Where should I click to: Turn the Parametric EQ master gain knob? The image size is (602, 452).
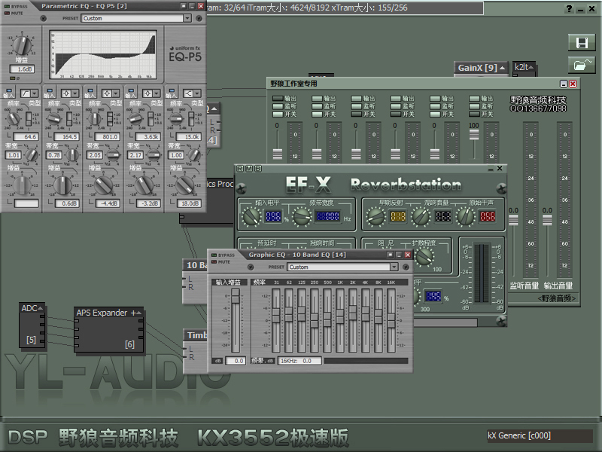coord(22,45)
